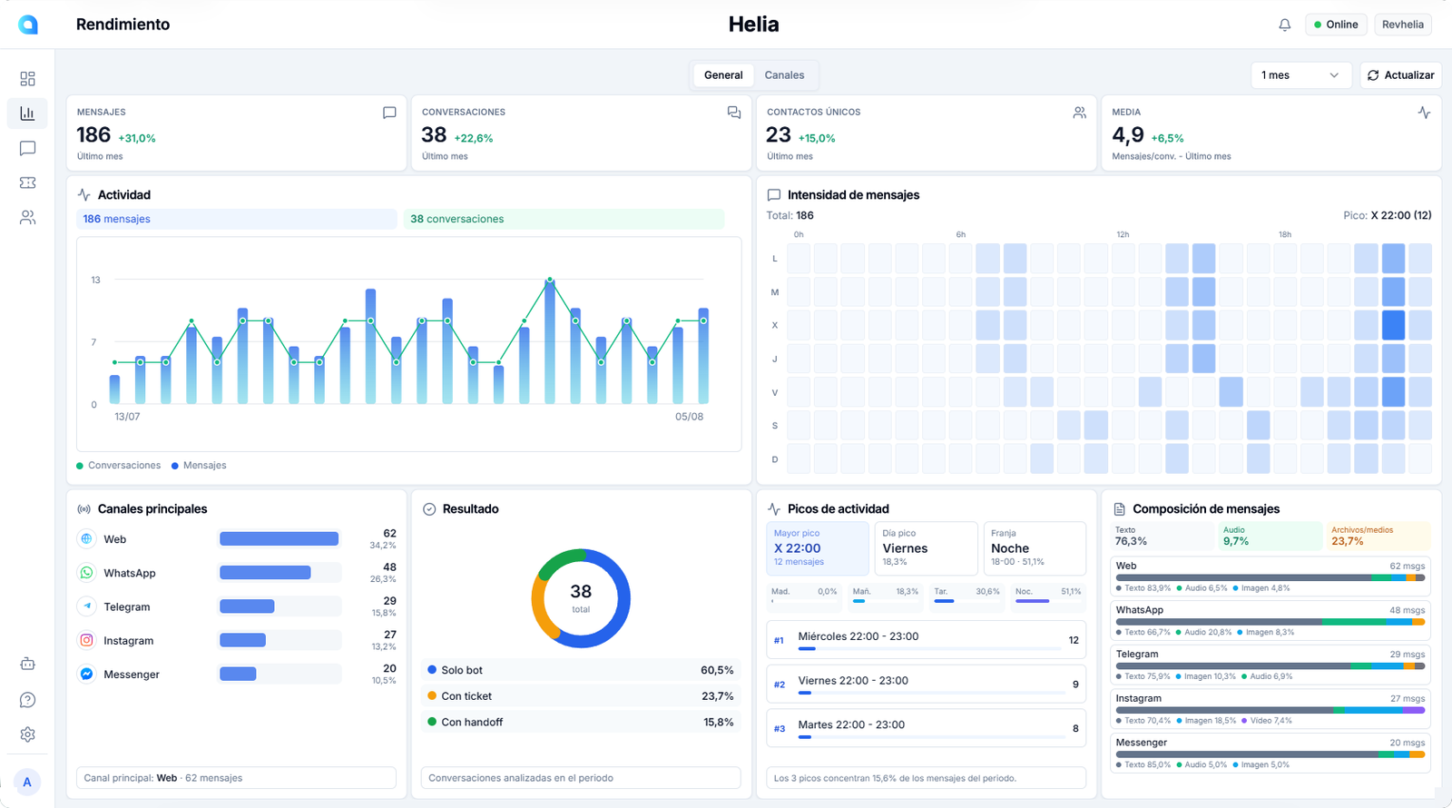Image resolution: width=1452 pixels, height=808 pixels.
Task: Open the contacts sidebar icon
Action: 28,217
